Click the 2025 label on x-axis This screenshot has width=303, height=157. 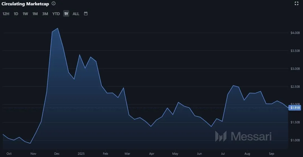click(81, 154)
